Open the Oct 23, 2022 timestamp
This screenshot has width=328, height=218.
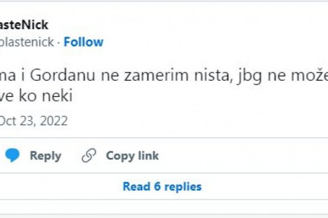(33, 121)
